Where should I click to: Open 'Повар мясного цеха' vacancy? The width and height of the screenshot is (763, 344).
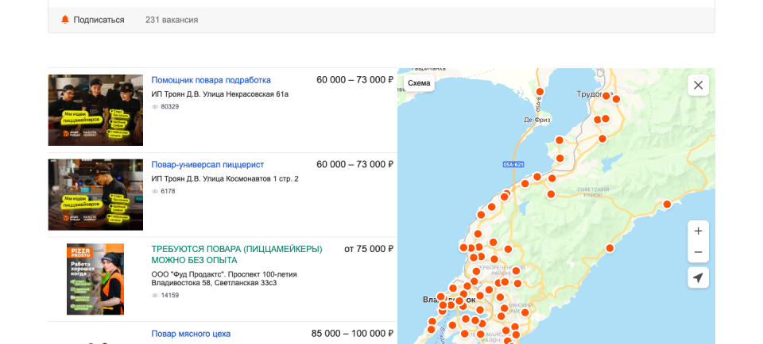tap(191, 334)
